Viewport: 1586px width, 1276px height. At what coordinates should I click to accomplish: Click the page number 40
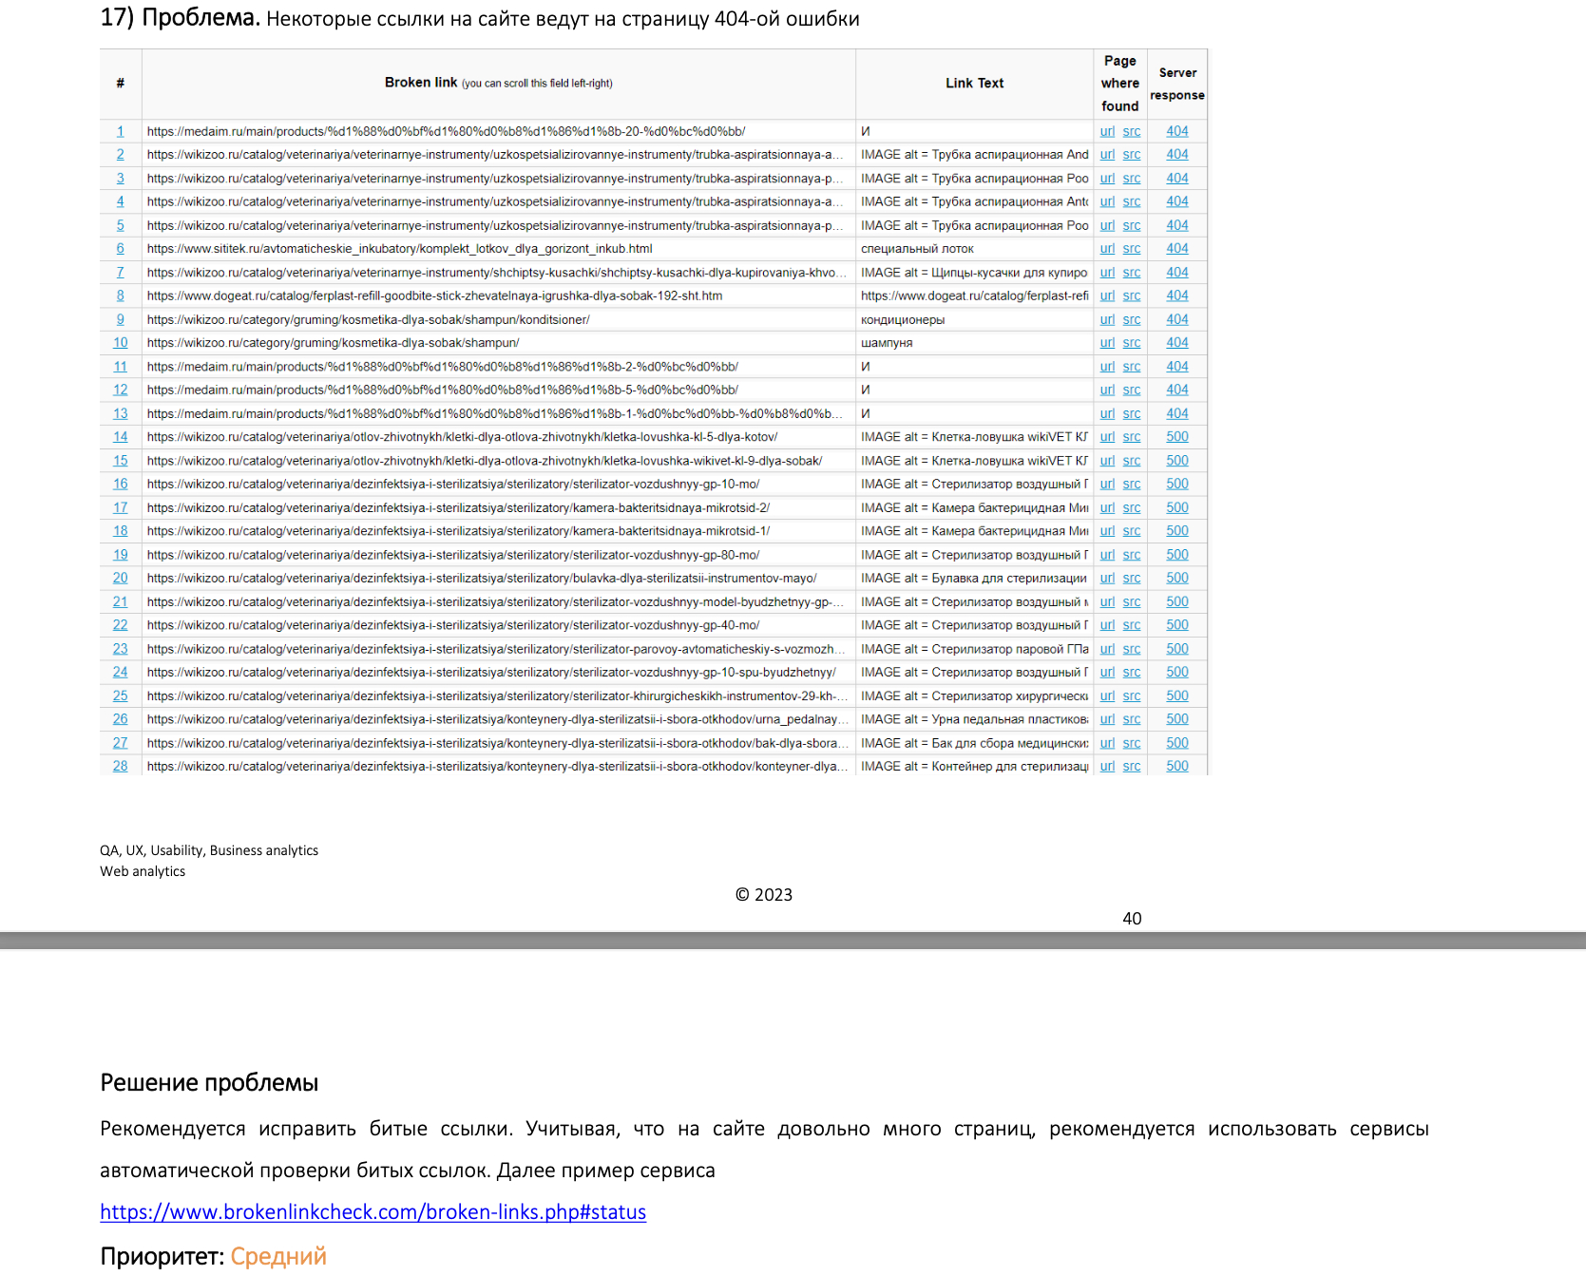pos(1132,919)
